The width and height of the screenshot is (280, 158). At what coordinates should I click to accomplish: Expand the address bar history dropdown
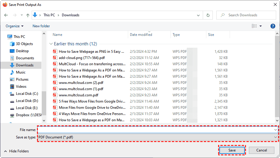[x=198, y=15]
